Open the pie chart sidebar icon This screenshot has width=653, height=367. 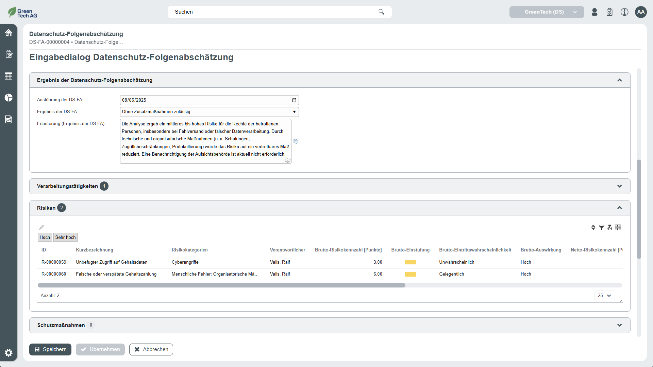point(9,98)
